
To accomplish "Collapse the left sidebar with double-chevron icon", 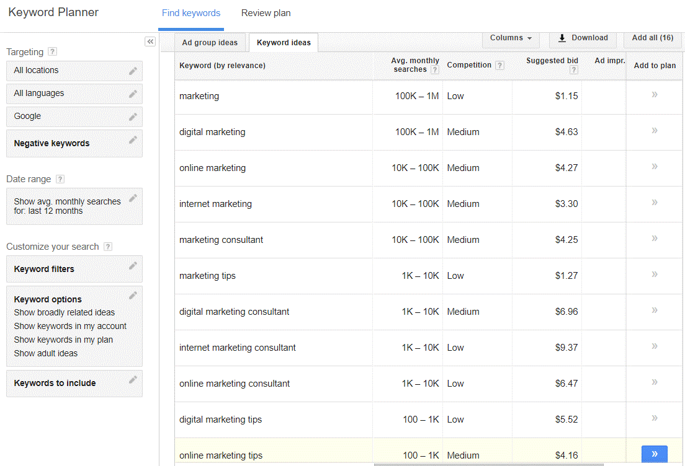I will (150, 42).
